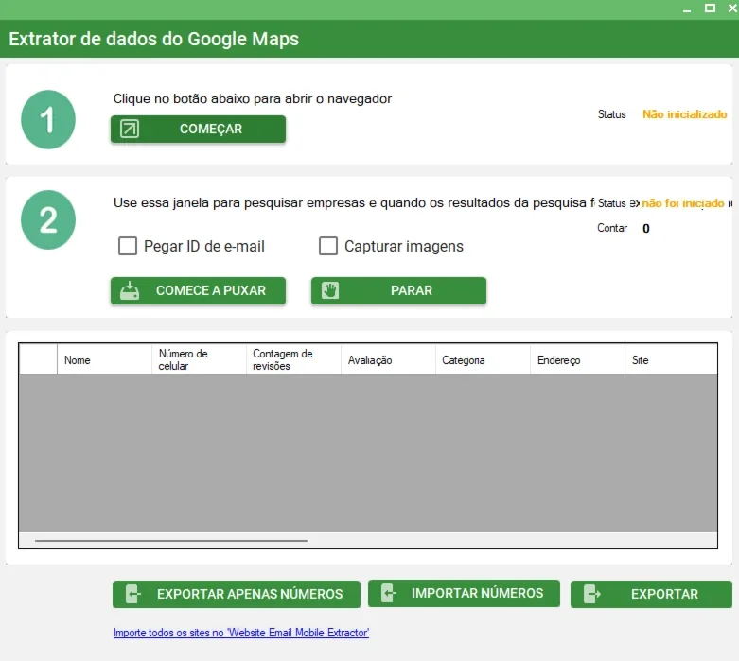Enable the Pegar ID de e-mail checkbox
The width and height of the screenshot is (739, 661).
point(127,246)
